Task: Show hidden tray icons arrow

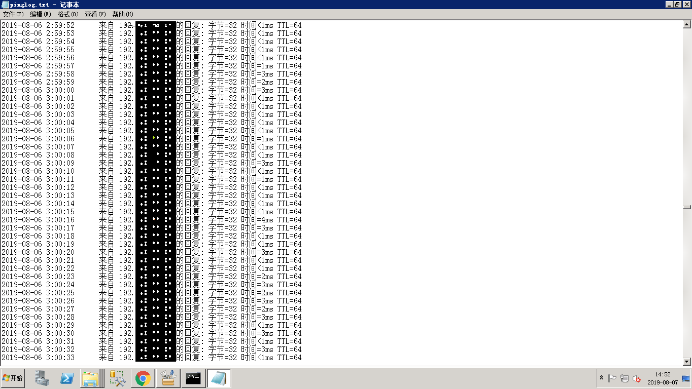Action: (602, 378)
